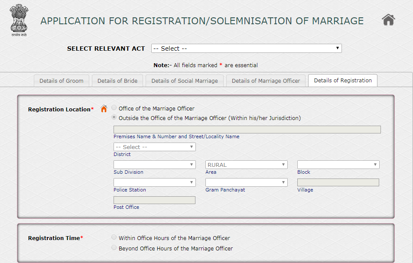The height and width of the screenshot is (263, 413).
Task: Click the Premises Name and Street input field
Action: (x=247, y=129)
